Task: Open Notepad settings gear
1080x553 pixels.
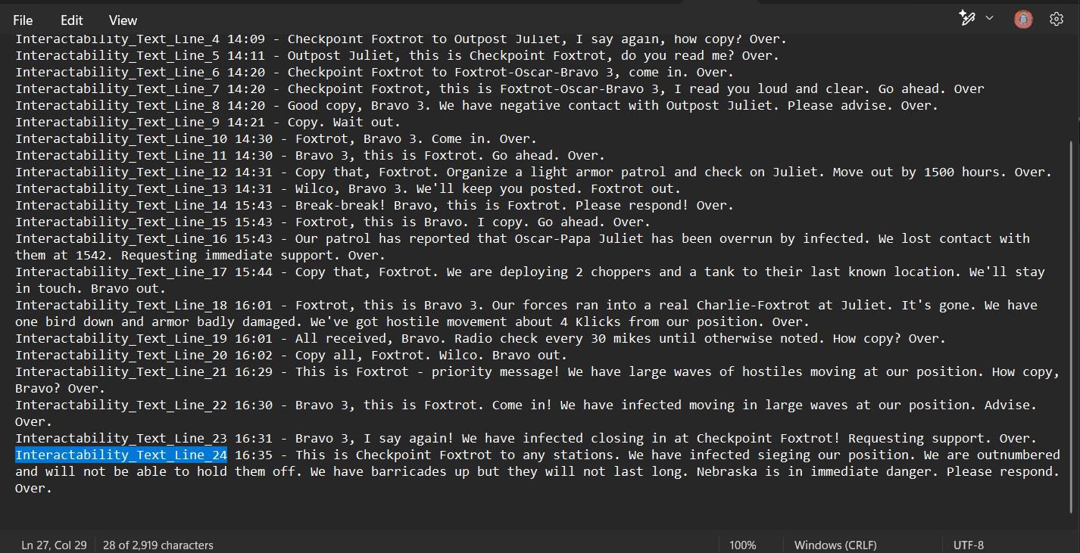Action: (1057, 20)
